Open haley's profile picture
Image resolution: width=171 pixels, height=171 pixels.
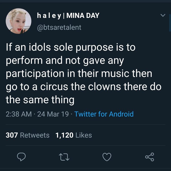(19, 21)
